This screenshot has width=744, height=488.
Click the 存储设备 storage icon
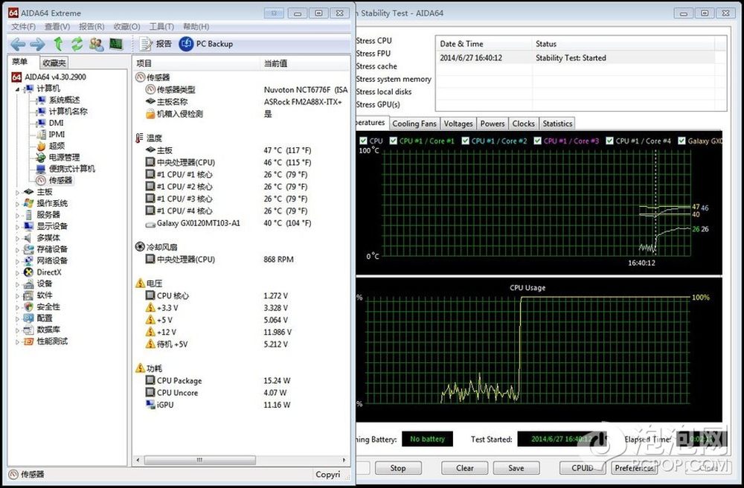28,249
